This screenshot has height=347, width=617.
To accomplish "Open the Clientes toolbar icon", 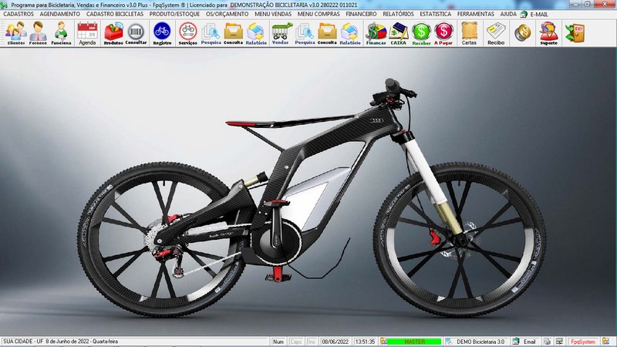I will [15, 33].
